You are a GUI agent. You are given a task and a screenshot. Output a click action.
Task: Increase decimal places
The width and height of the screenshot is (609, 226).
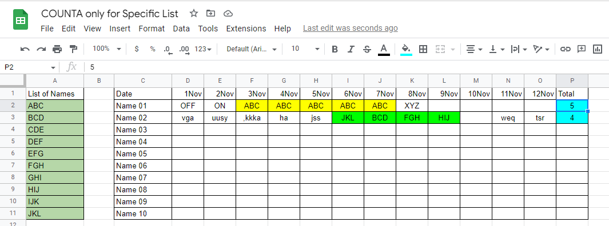(x=184, y=49)
